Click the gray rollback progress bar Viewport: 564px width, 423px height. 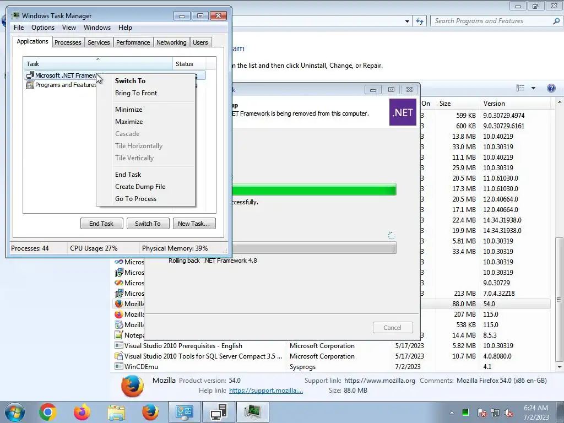(x=313, y=248)
